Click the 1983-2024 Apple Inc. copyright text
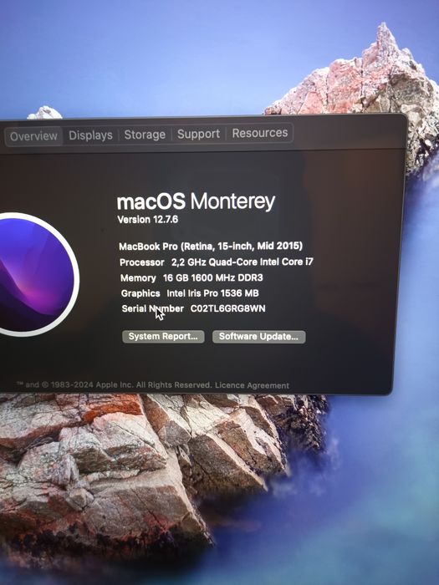 point(114,384)
